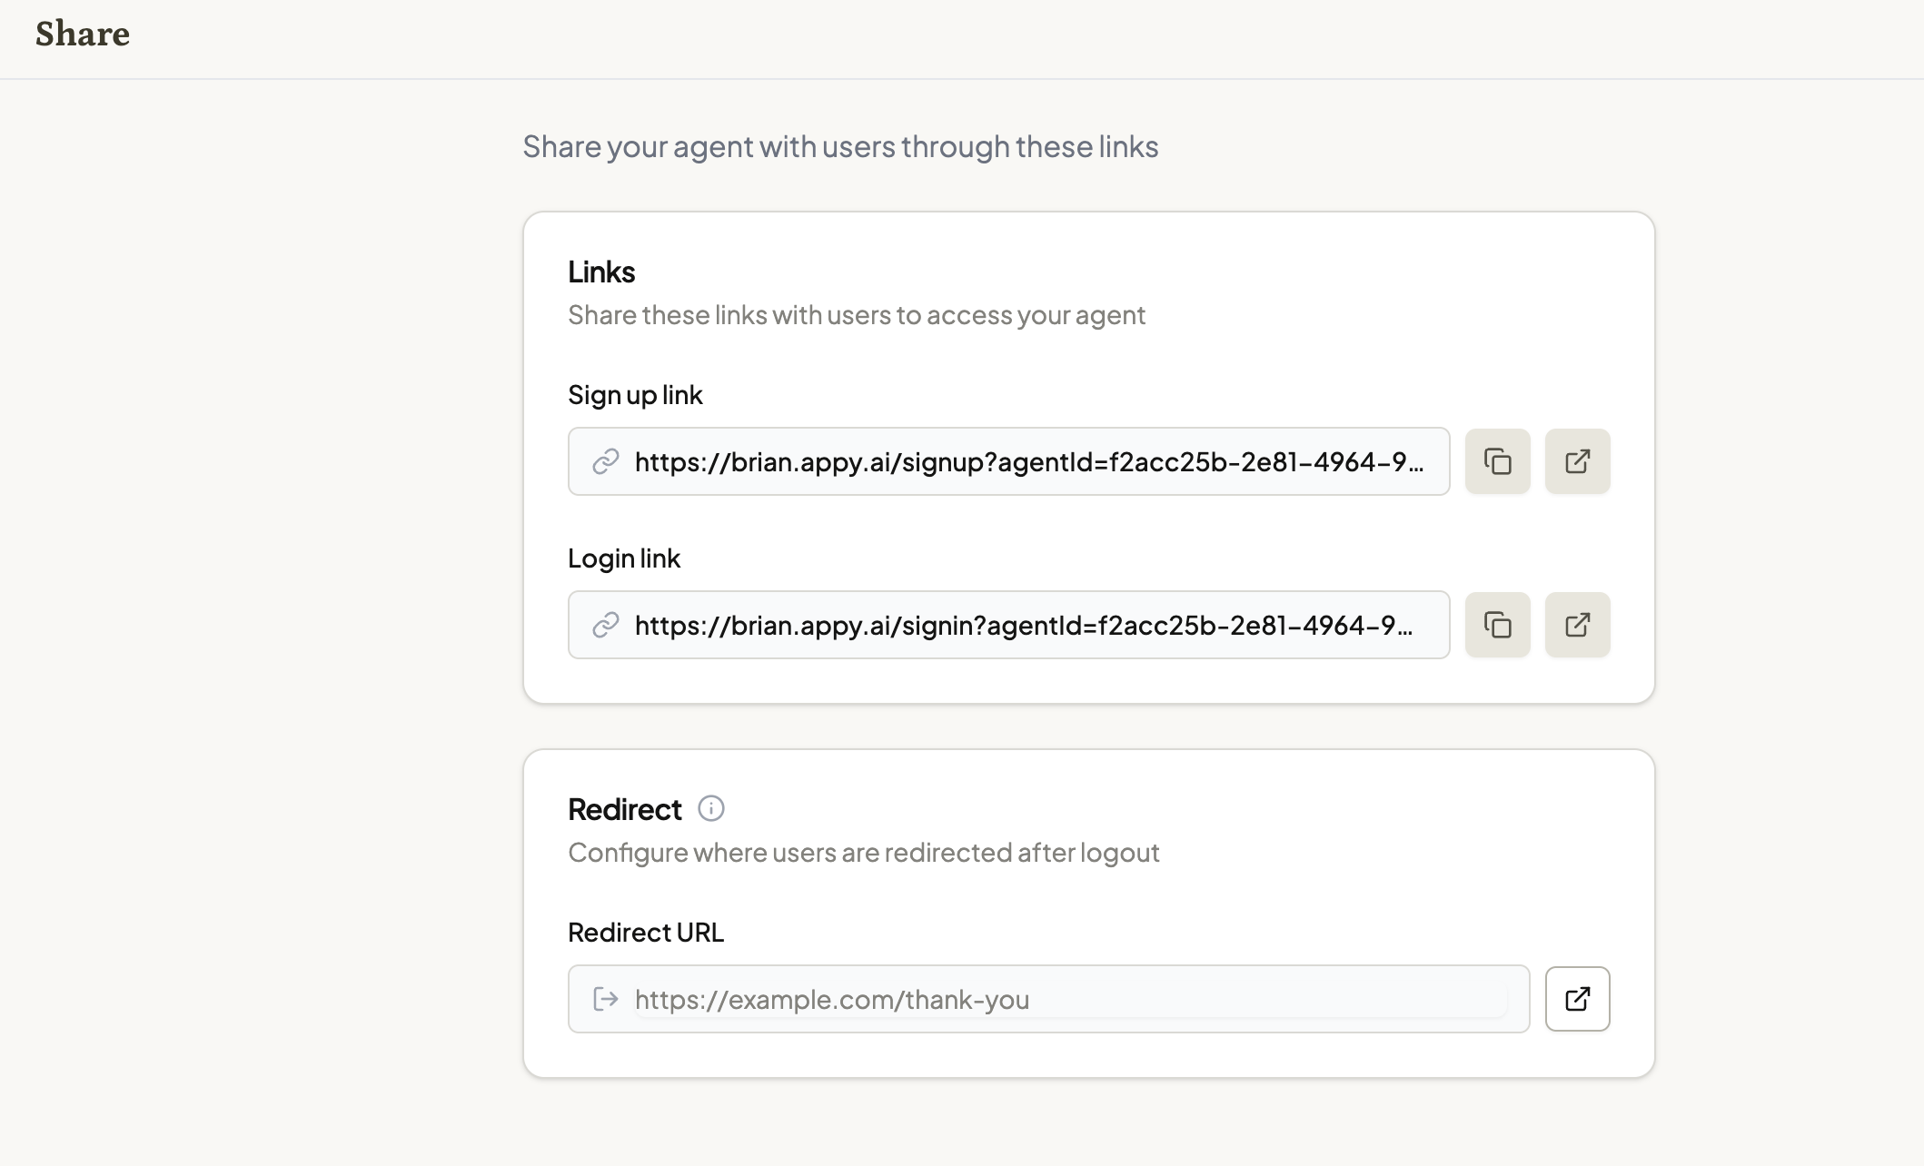The width and height of the screenshot is (1924, 1166).
Task: Click the "Sign up link" label
Action: click(x=635, y=395)
